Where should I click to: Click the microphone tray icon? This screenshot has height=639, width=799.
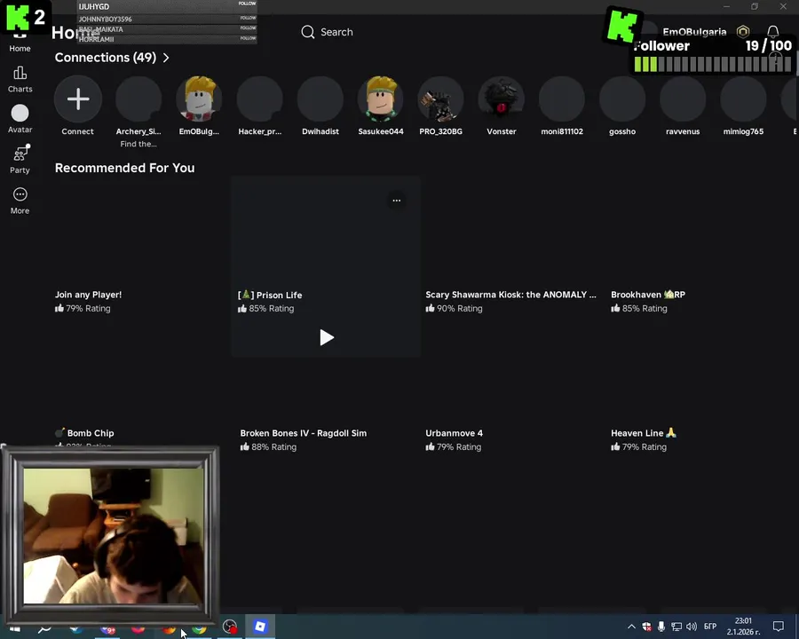pos(661,627)
